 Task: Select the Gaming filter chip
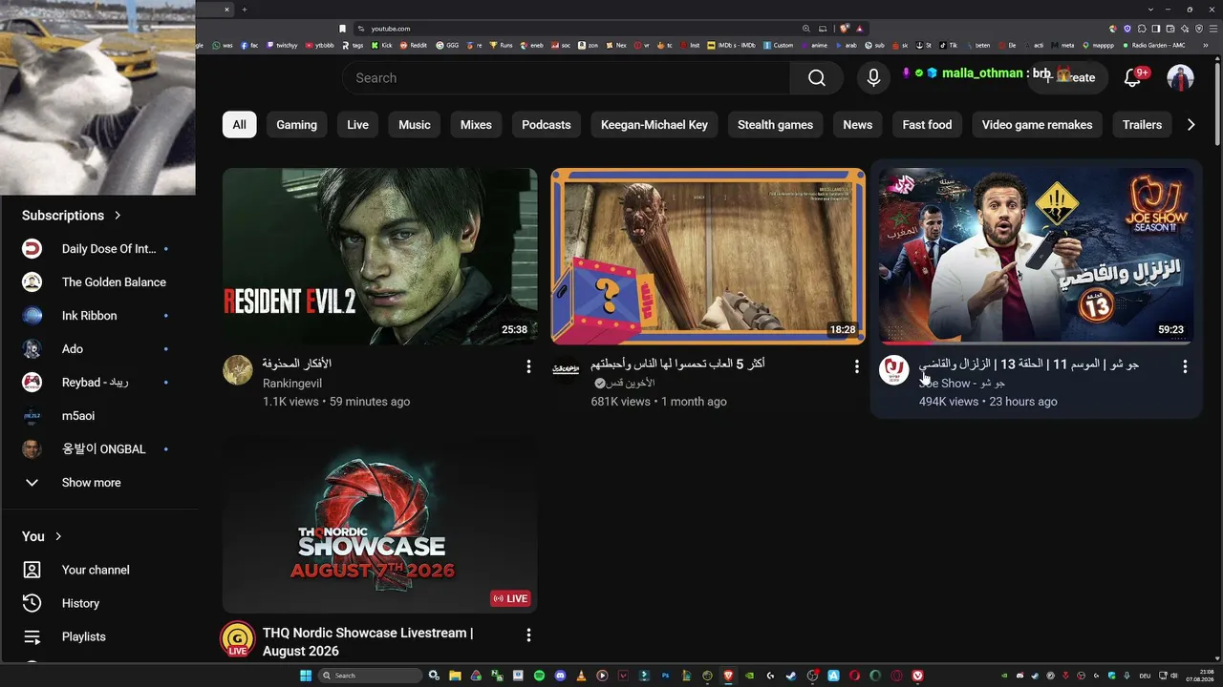[296, 125]
